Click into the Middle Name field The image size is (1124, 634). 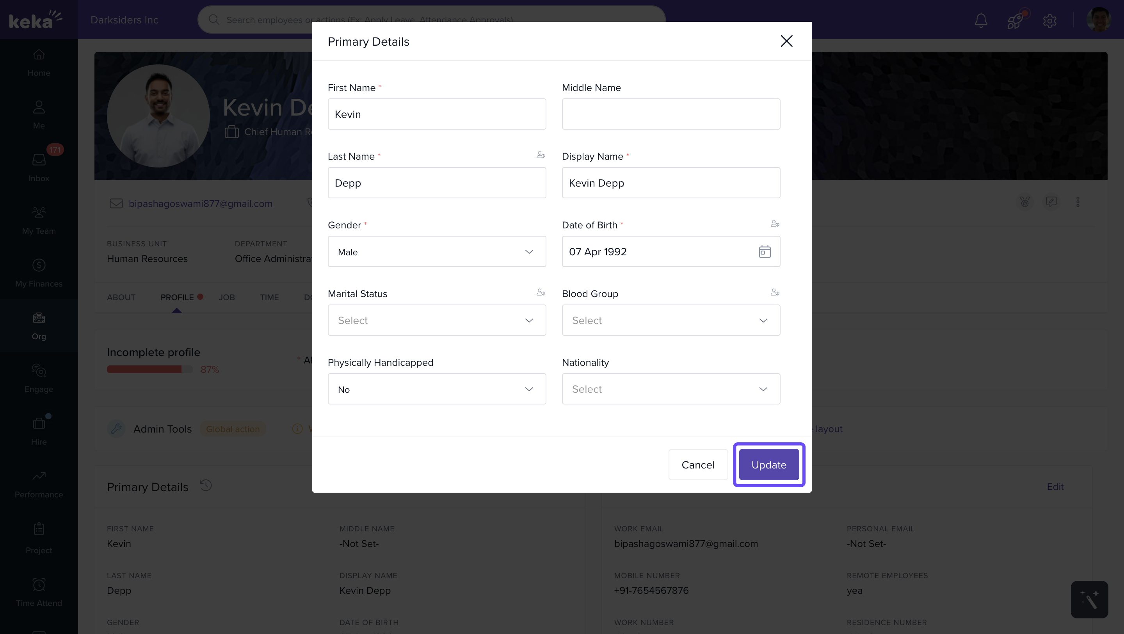670,114
